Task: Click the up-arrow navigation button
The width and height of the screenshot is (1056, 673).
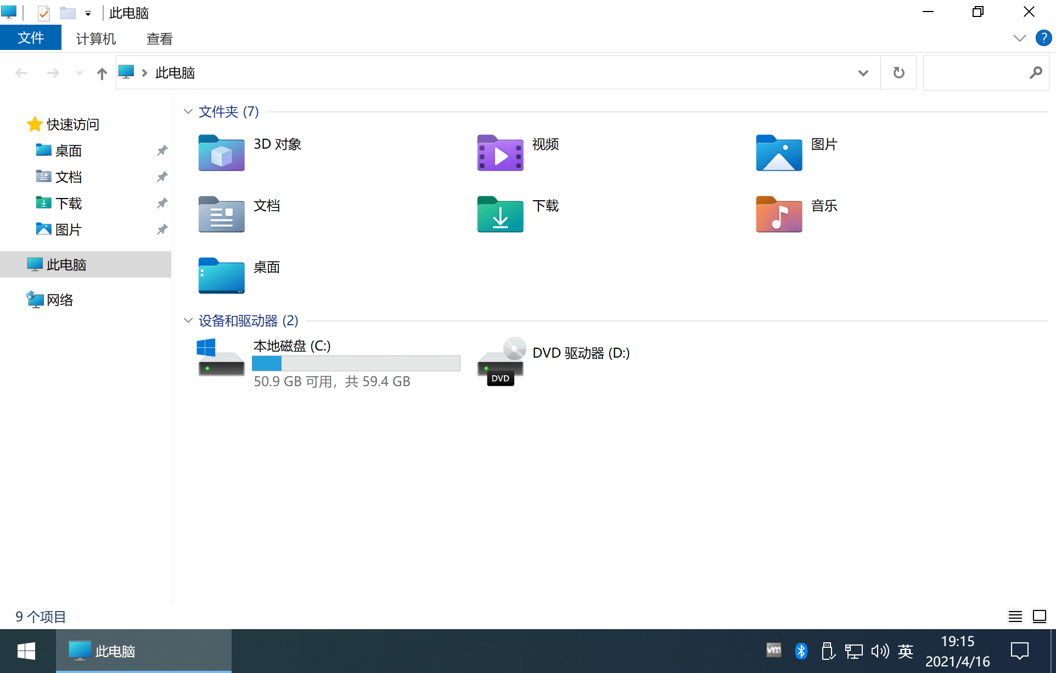Action: coord(102,73)
